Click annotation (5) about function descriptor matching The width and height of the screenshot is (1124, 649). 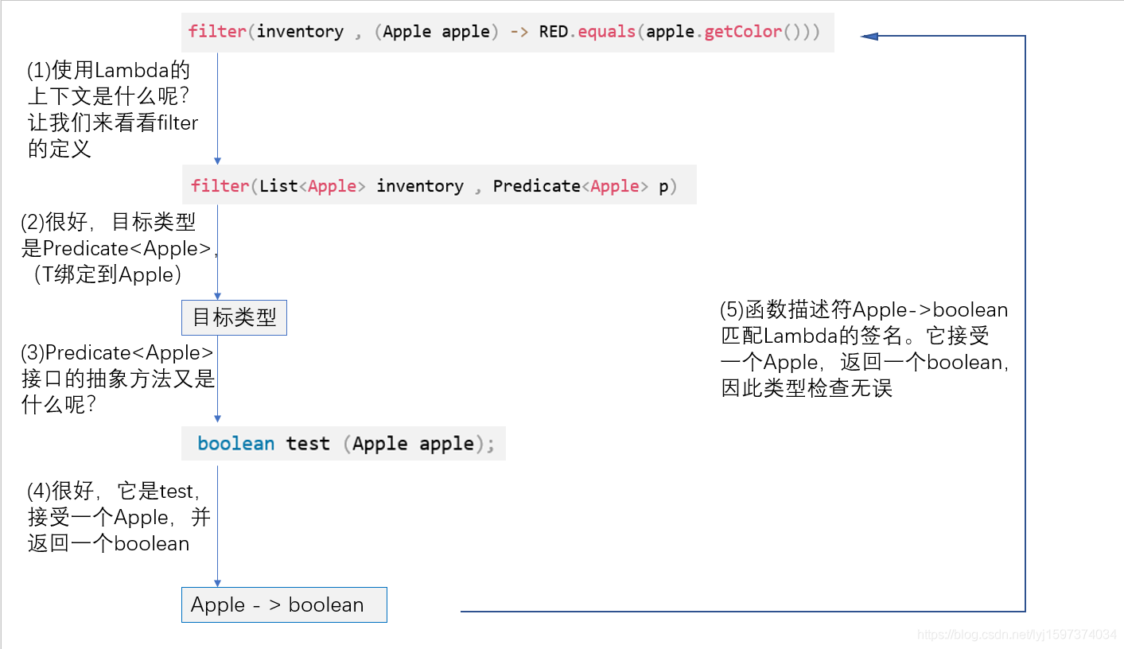tap(865, 348)
